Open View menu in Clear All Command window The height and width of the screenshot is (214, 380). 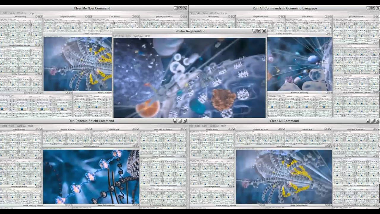coord(205,126)
